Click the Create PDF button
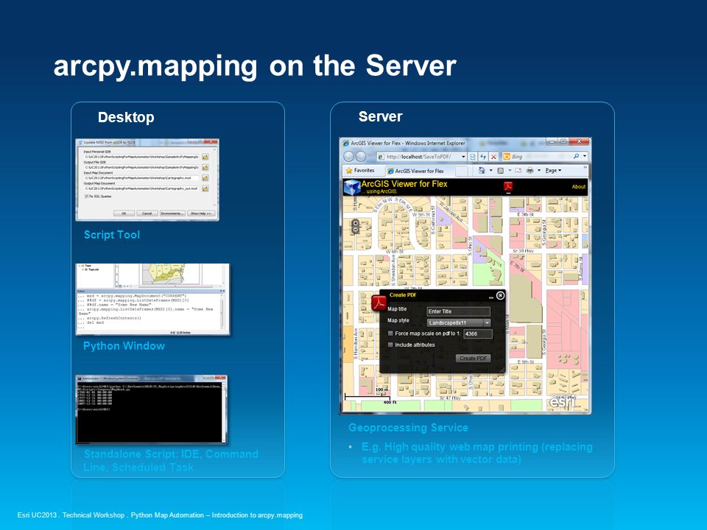This screenshot has width=707, height=530. (x=473, y=358)
